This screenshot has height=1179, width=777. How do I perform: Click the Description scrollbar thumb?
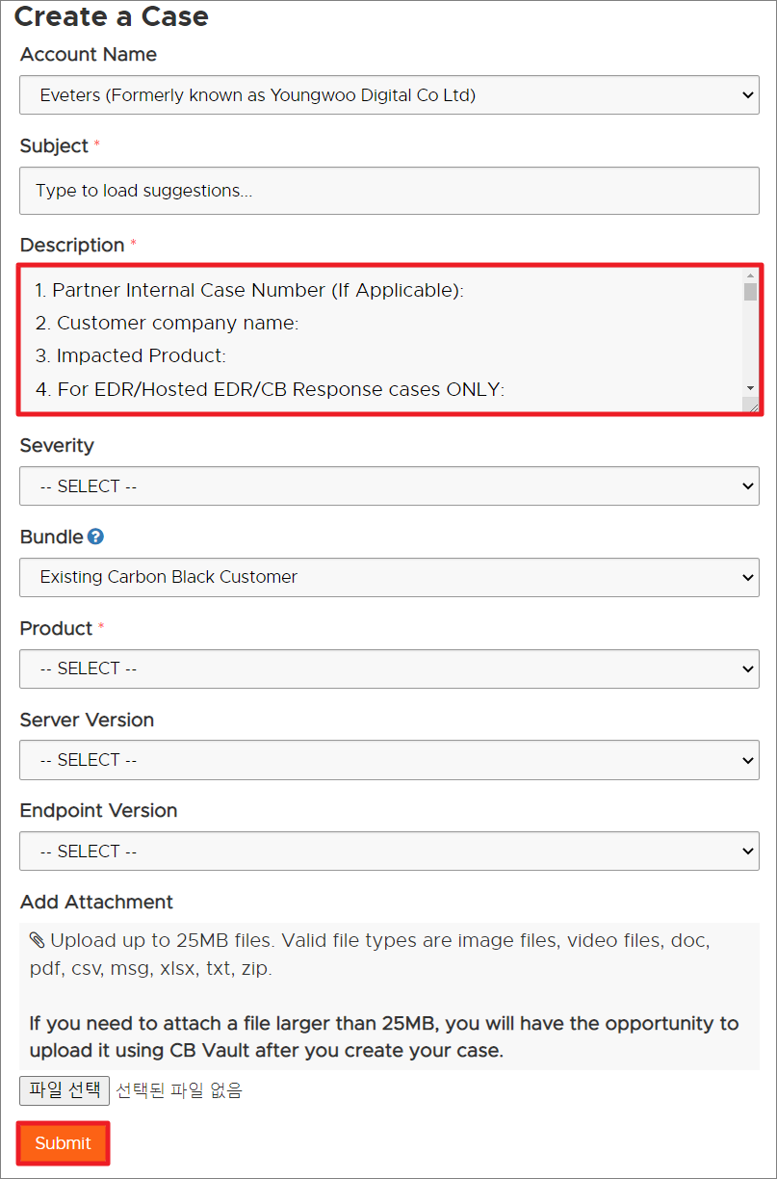click(x=750, y=293)
